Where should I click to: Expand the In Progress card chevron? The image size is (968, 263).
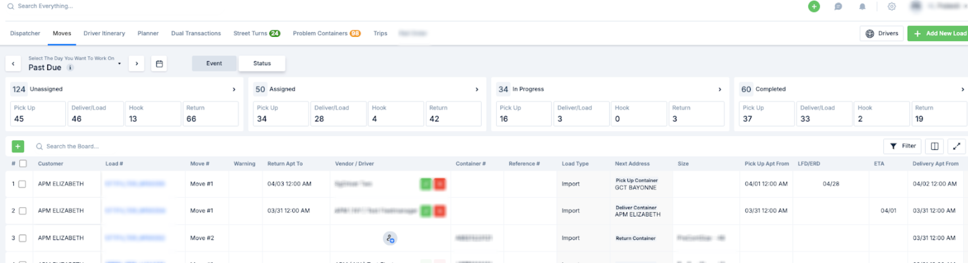click(x=720, y=89)
